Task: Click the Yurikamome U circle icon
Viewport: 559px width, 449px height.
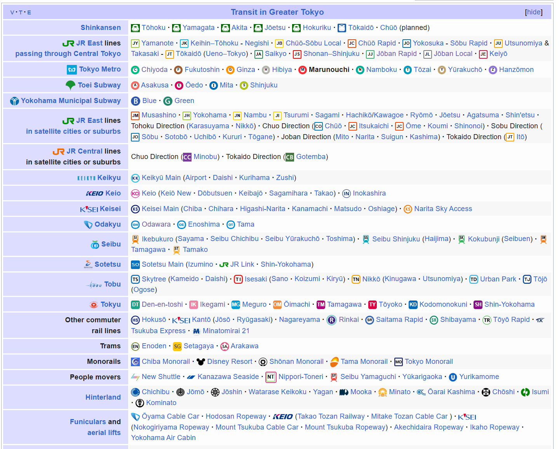Action: click(x=453, y=377)
